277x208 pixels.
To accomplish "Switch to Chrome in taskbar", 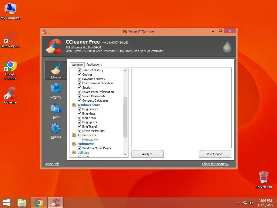I will click(39, 203).
